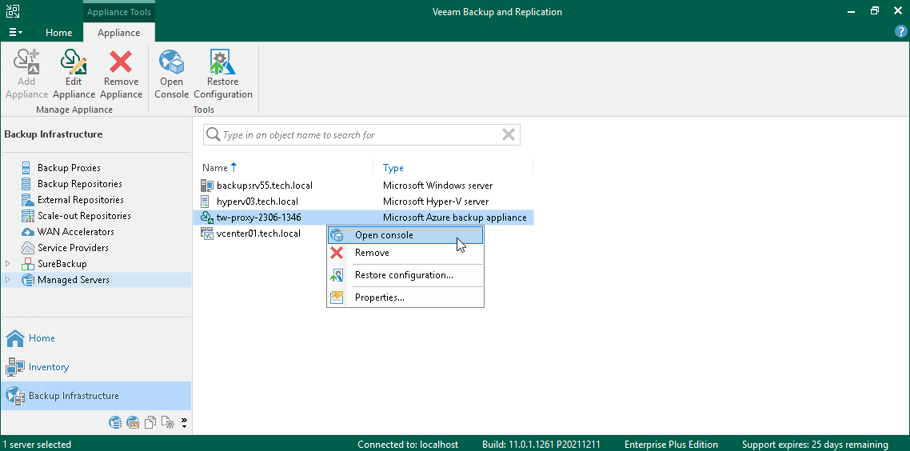910x451 pixels.
Task: Click the Appliance Tools contextual tab label
Action: coord(119,12)
